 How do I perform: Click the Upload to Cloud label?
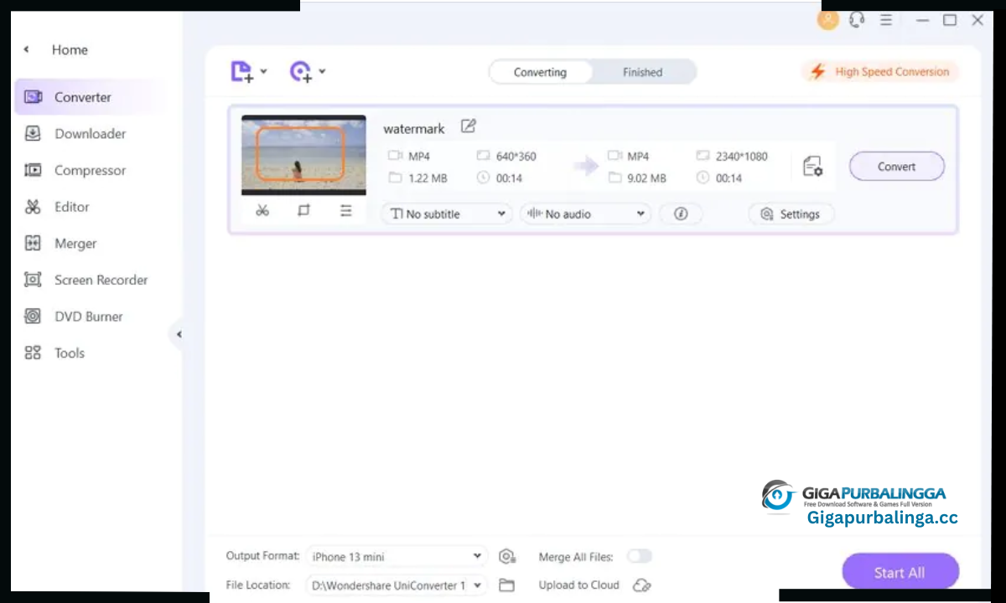coord(578,585)
